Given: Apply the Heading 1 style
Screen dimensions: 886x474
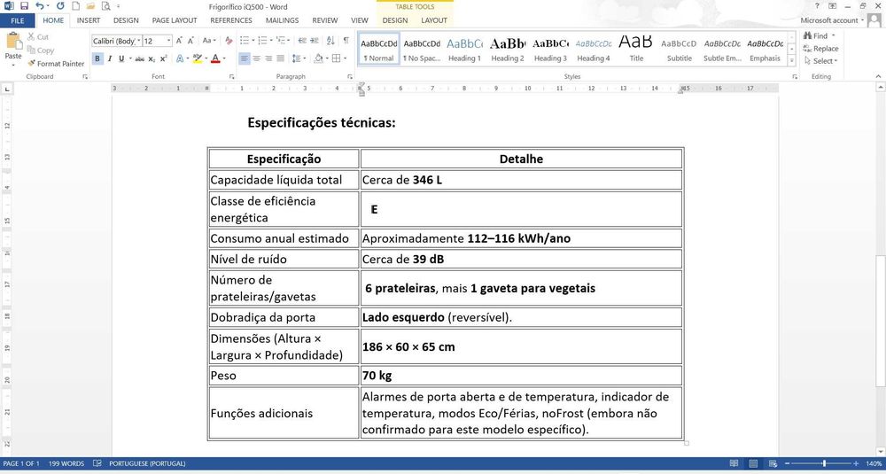Looking at the screenshot, I should pos(464,50).
